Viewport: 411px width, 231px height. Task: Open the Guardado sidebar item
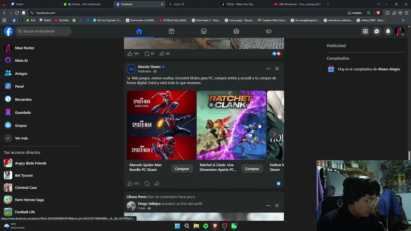(x=23, y=112)
